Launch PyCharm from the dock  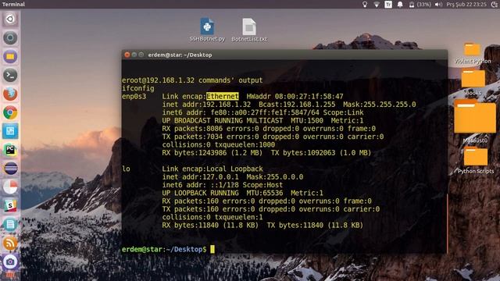pyautogui.click(x=10, y=150)
